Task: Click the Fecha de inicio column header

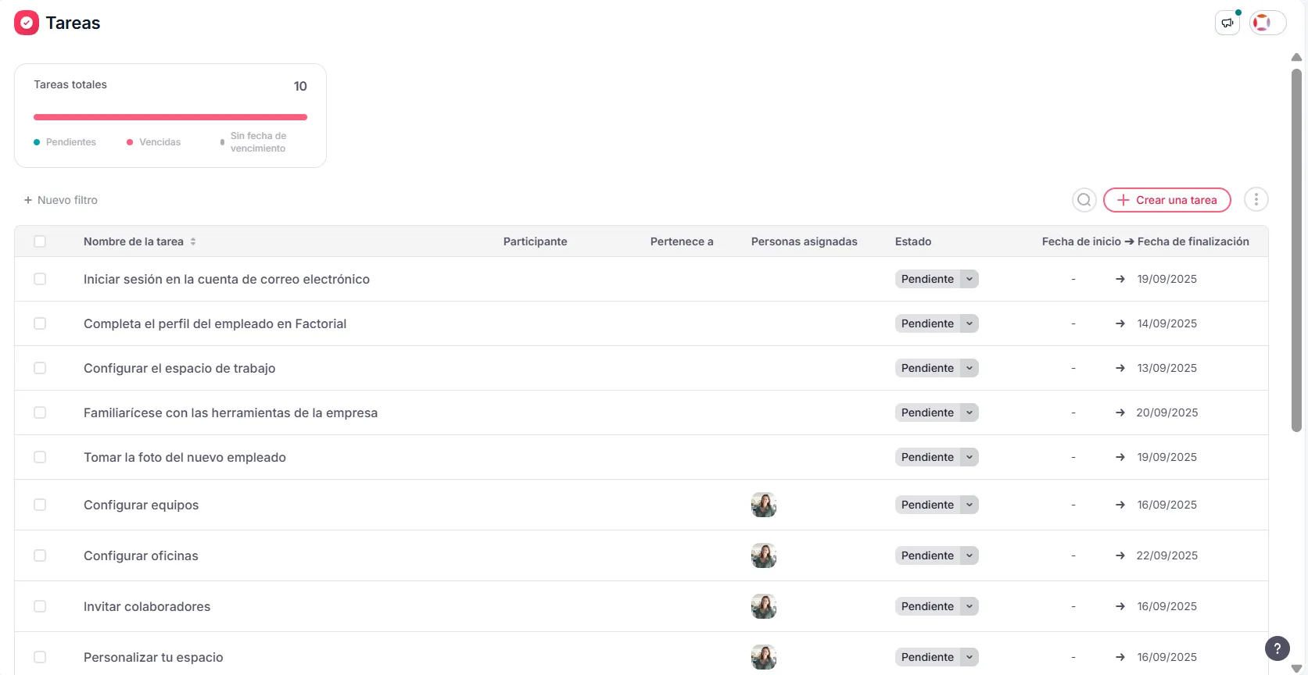Action: (1081, 241)
